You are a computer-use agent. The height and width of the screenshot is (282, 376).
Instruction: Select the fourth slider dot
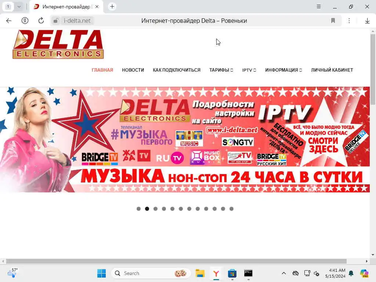tap(164, 209)
